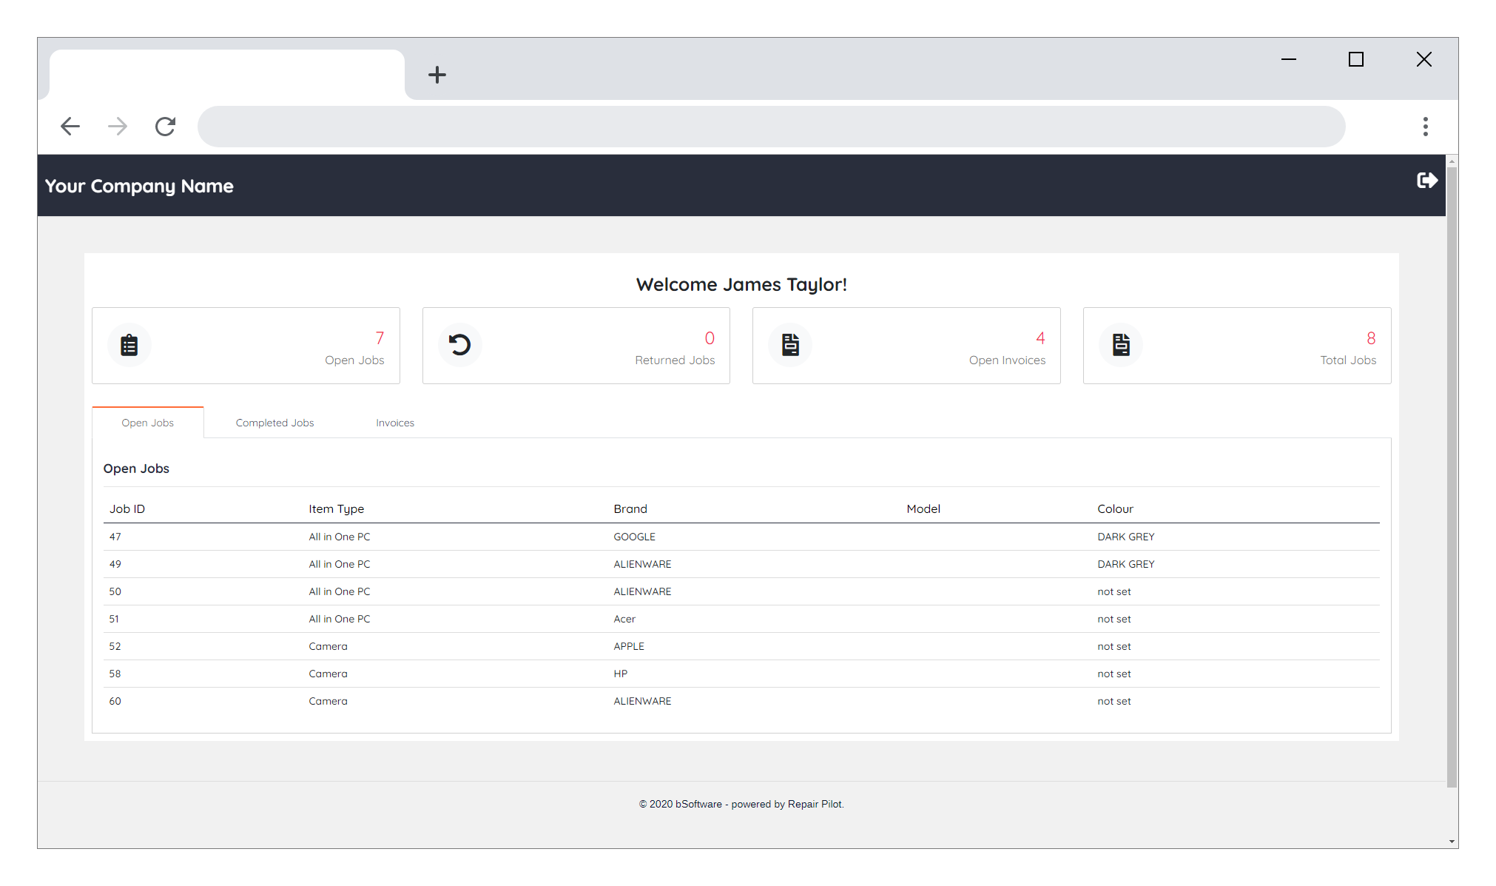Viewport: 1496px width, 886px height.
Task: Click the Open Jobs section heading
Action: (136, 469)
